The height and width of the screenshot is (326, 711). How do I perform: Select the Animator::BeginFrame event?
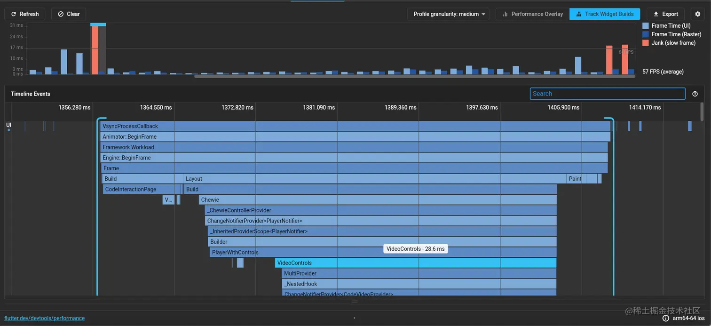(x=355, y=136)
